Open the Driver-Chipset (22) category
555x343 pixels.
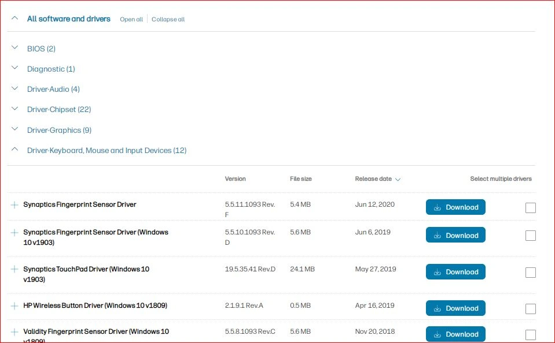59,110
